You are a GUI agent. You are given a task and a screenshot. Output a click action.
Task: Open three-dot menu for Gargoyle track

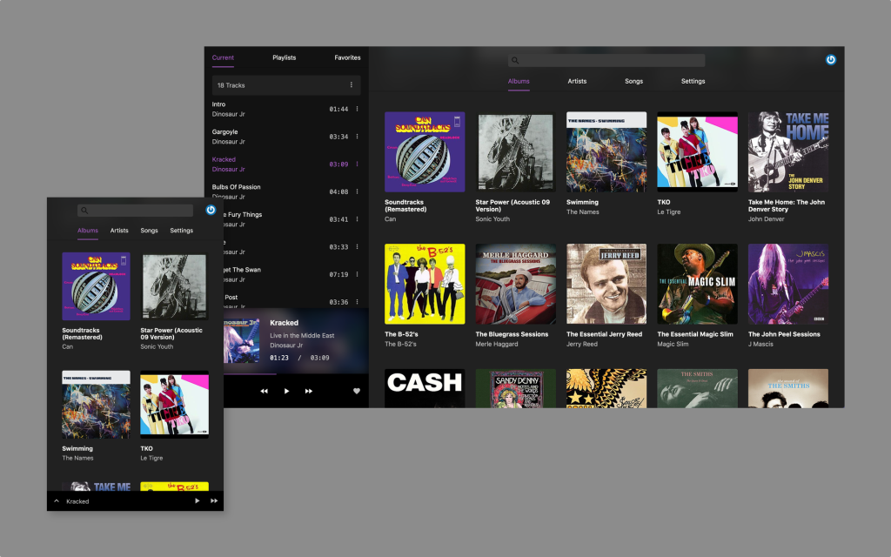[357, 137]
